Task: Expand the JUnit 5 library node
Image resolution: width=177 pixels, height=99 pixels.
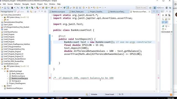Action: [x=2, y=86]
